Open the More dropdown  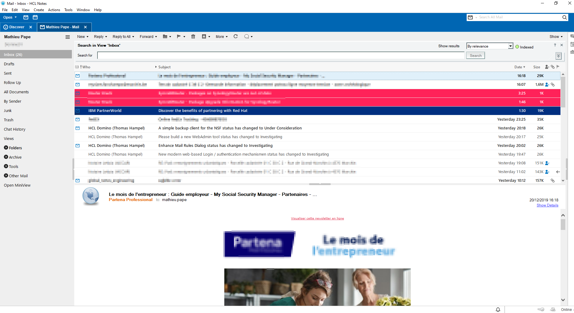(x=222, y=37)
